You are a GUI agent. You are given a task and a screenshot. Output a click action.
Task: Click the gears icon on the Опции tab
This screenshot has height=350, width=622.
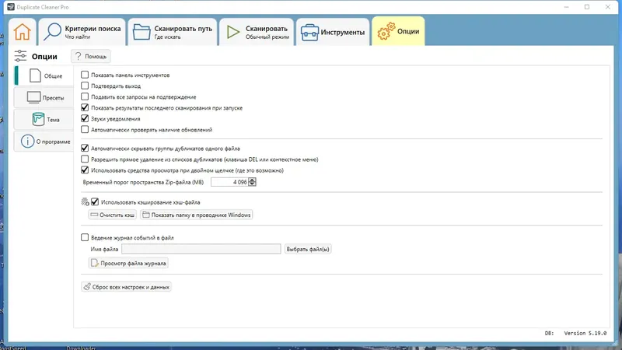coord(386,31)
